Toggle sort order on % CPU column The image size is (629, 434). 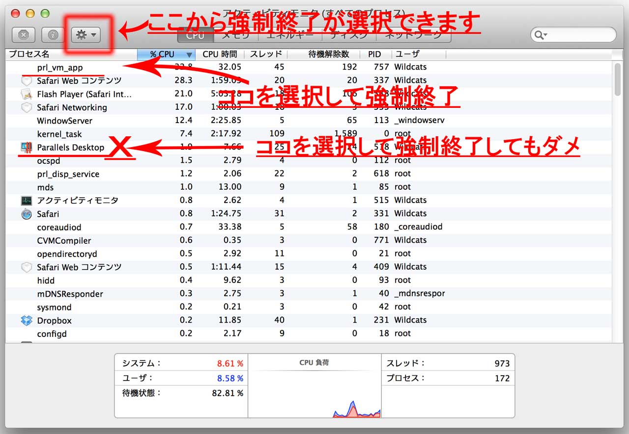(167, 54)
